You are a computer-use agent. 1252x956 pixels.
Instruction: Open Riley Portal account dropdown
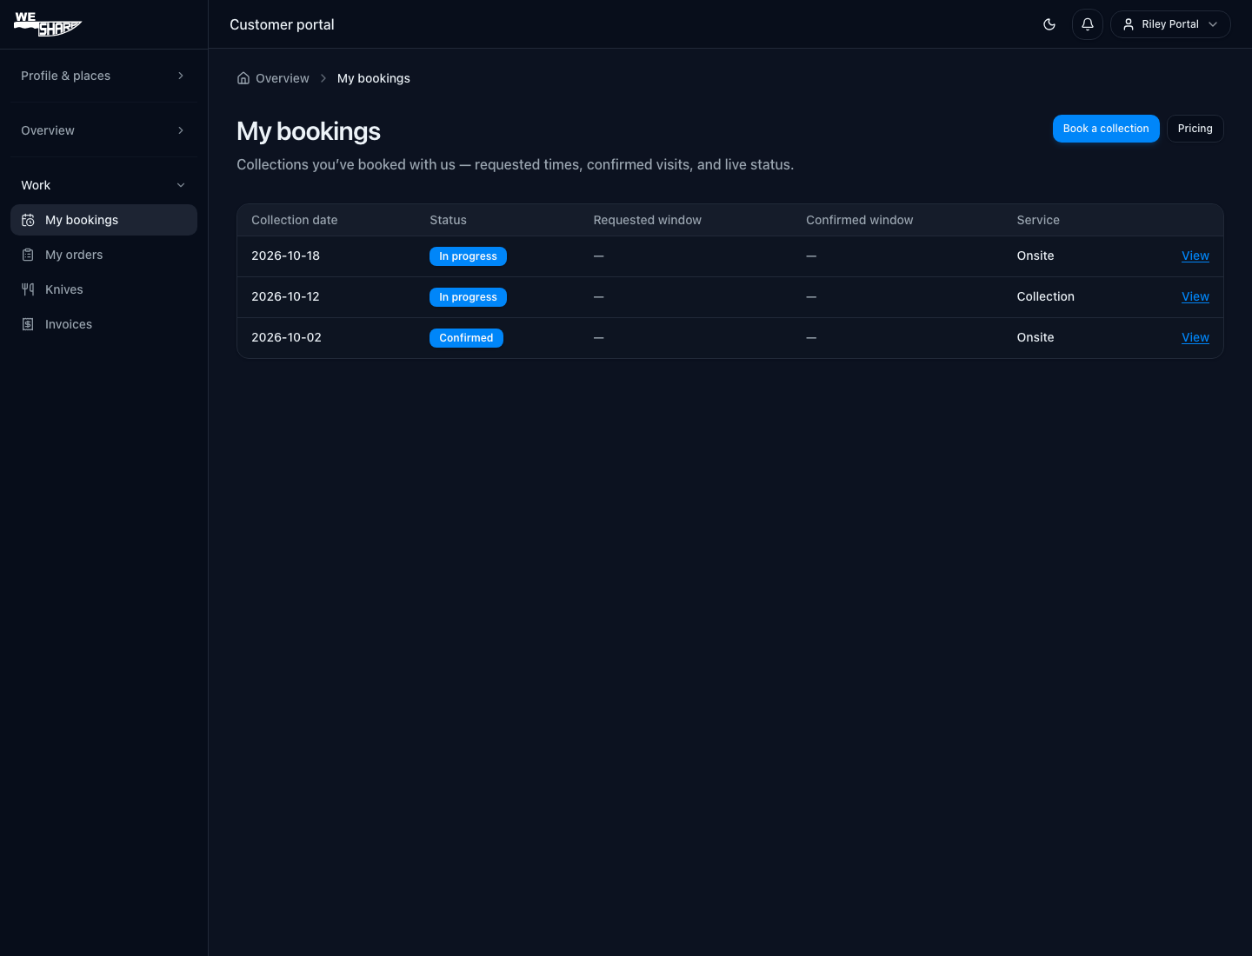[x=1170, y=24]
